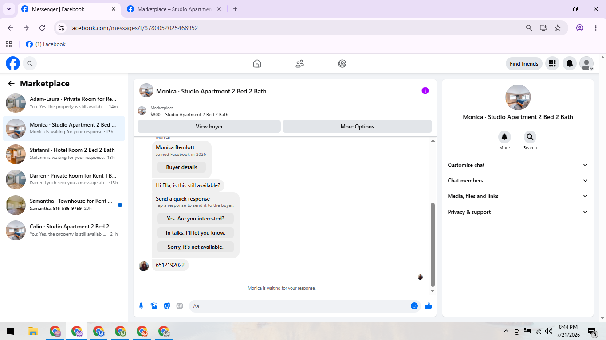606x340 pixels.
Task: Expand the Privacy & support section
Action: [518, 212]
